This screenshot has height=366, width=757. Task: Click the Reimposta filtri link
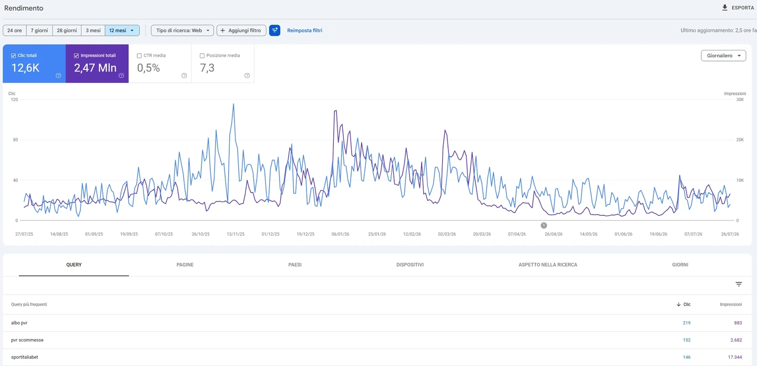coord(305,30)
